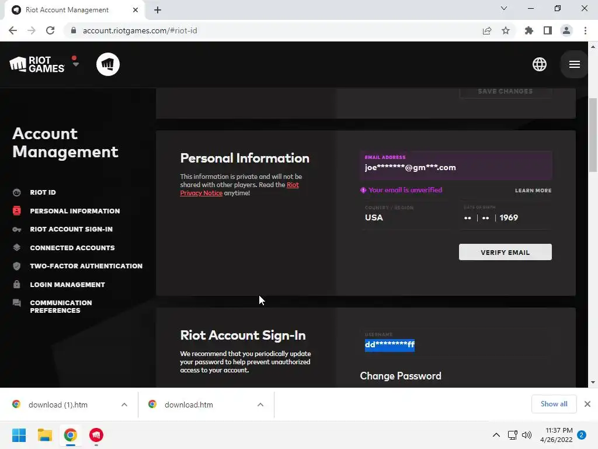Open the download (1).htm file
The width and height of the screenshot is (598, 449).
click(58, 405)
